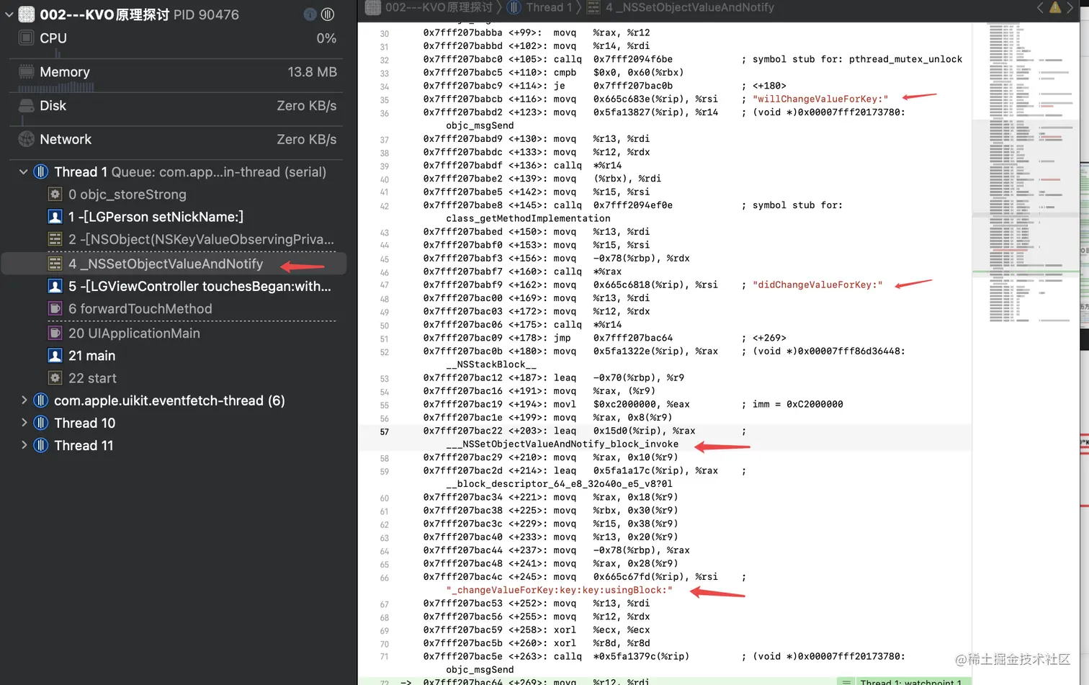Go forward using the editor's right arrow
Viewport: 1089px width, 685px height.
pyautogui.click(x=1070, y=7)
